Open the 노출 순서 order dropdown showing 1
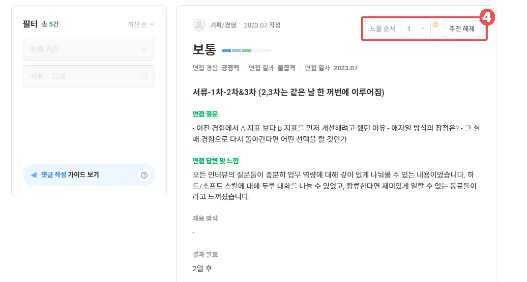527x282 pixels. click(415, 29)
